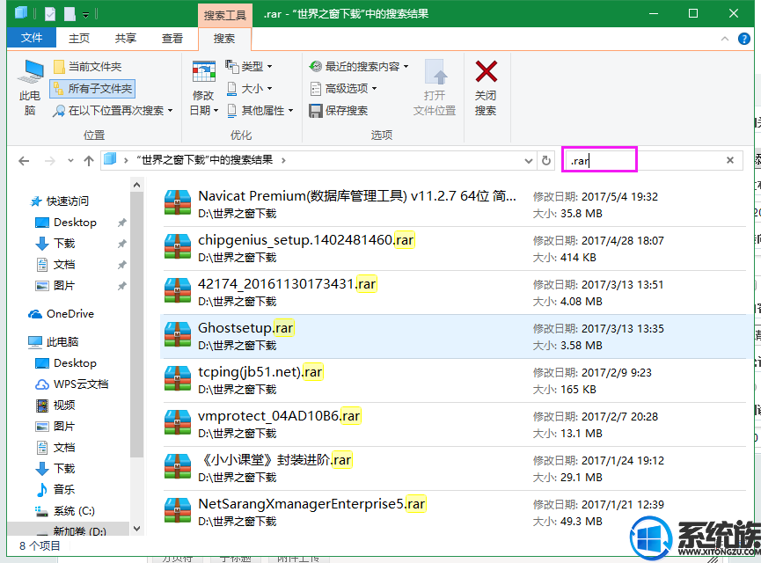Screen dimensions: 761x563
Task: Click the 保存搜索 button
Action: 339,111
